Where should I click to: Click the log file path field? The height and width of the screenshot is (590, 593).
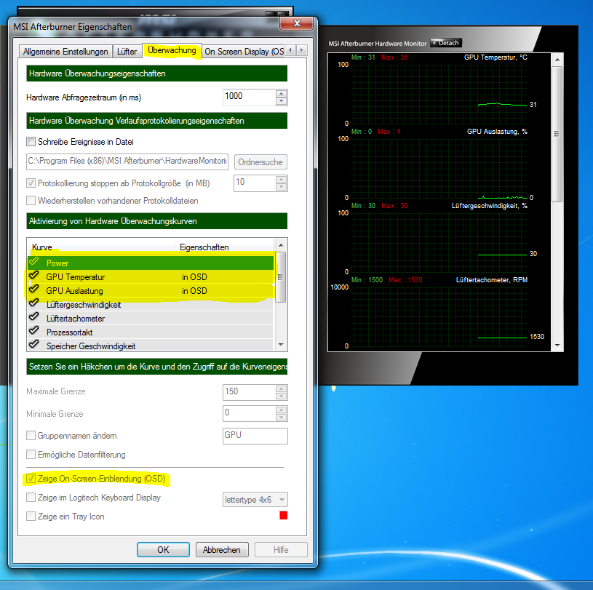(127, 162)
